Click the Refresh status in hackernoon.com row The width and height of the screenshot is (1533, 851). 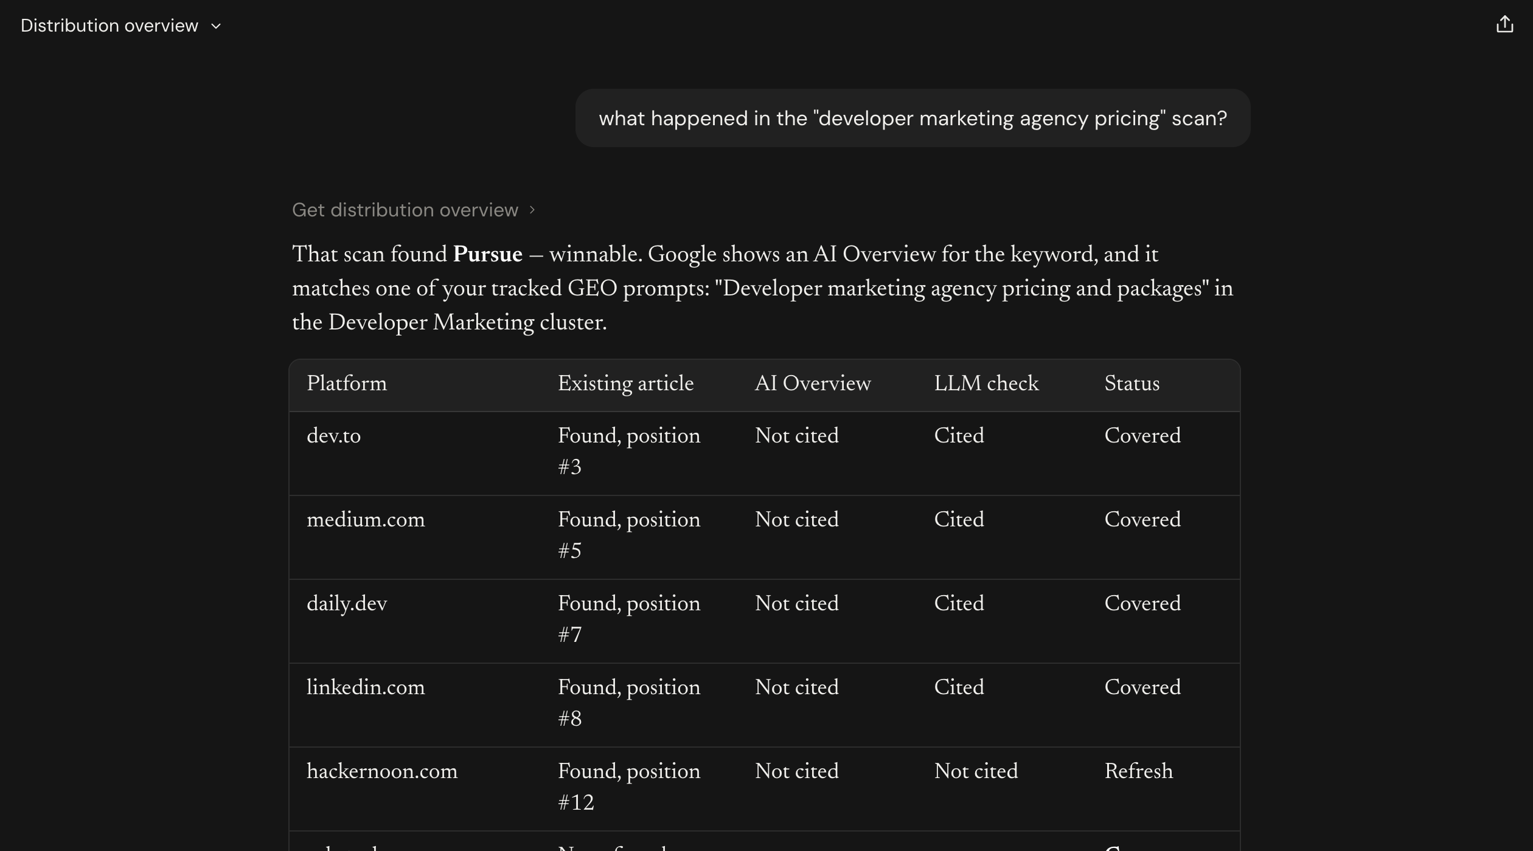(x=1138, y=771)
